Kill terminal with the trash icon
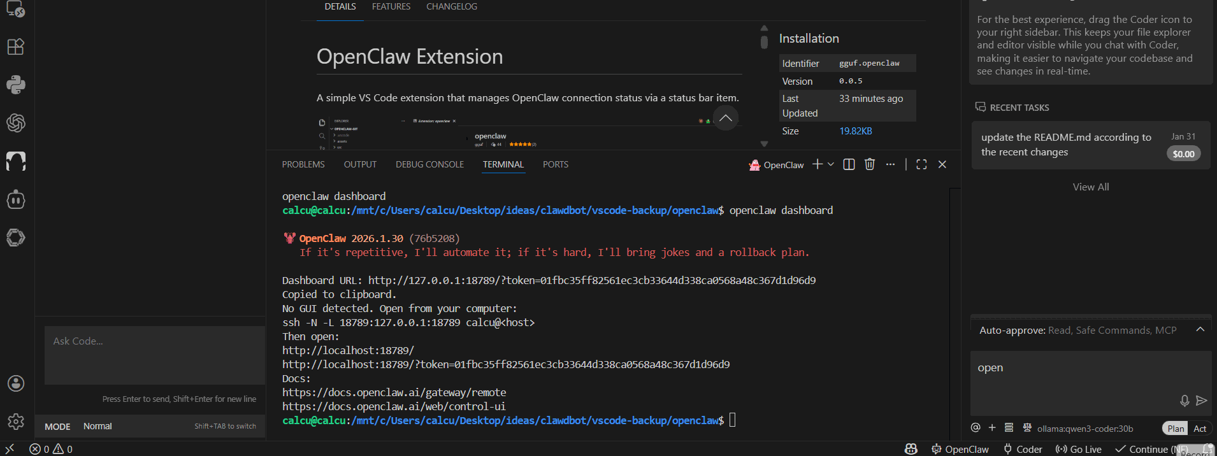The width and height of the screenshot is (1217, 456). point(870,164)
